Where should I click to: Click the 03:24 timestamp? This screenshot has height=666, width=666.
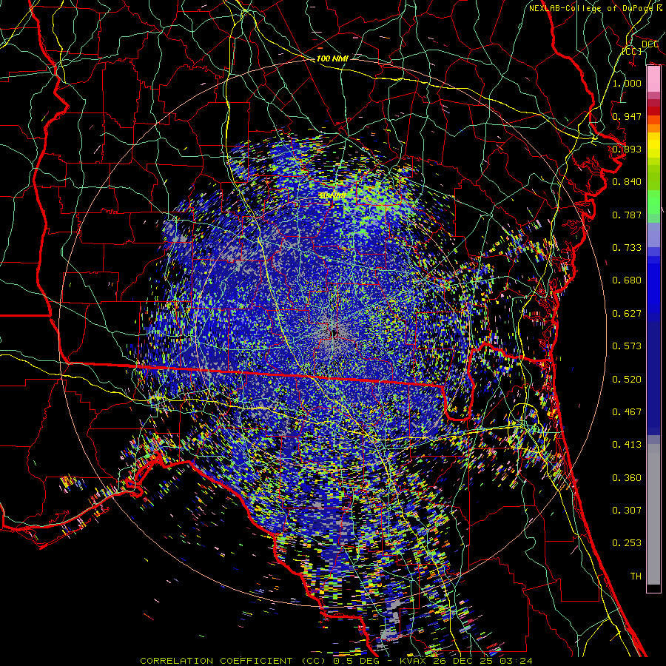[x=517, y=661]
